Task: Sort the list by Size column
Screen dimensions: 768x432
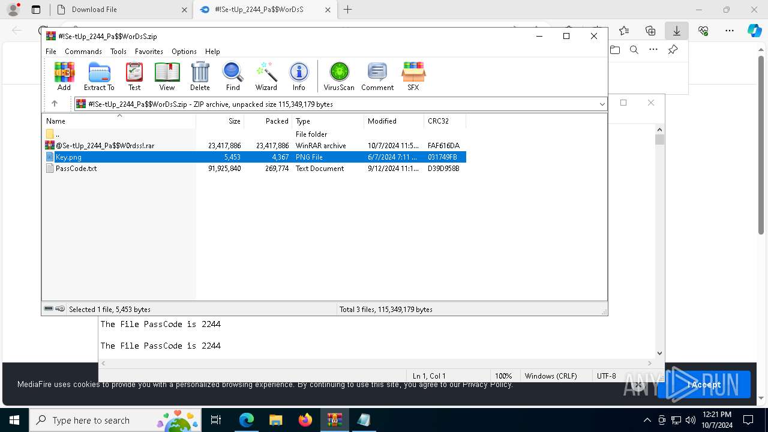Action: [x=220, y=121]
